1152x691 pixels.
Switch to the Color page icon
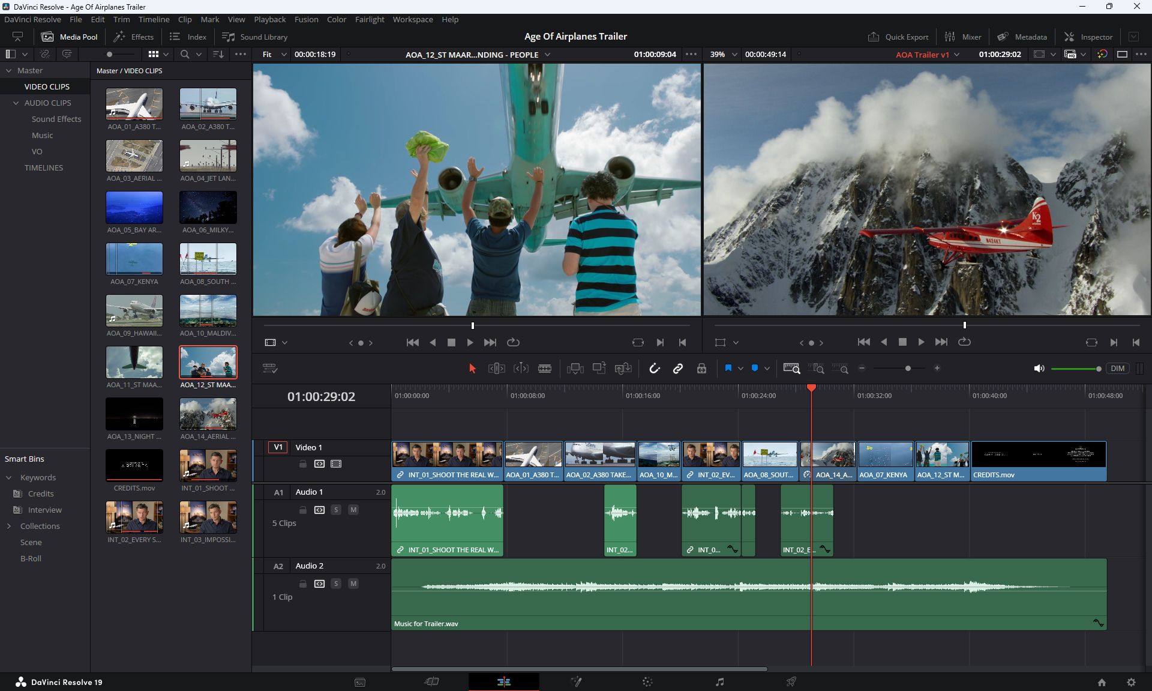click(x=647, y=682)
